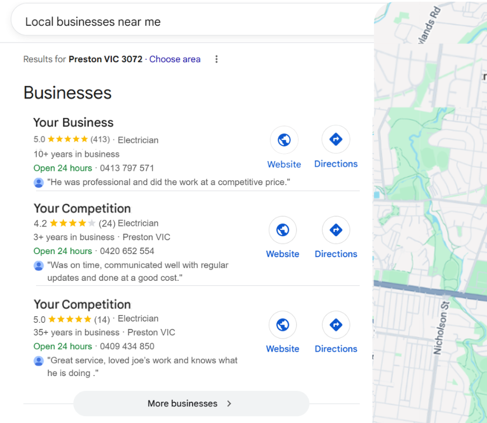Click the Website label under Your Business
The height and width of the screenshot is (423, 487).
coord(284,164)
